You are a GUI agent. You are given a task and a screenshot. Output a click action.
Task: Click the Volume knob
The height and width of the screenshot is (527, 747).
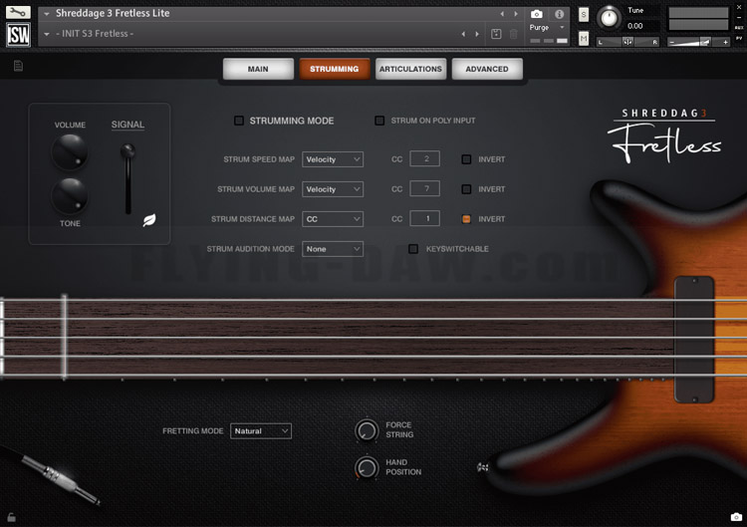click(x=70, y=151)
